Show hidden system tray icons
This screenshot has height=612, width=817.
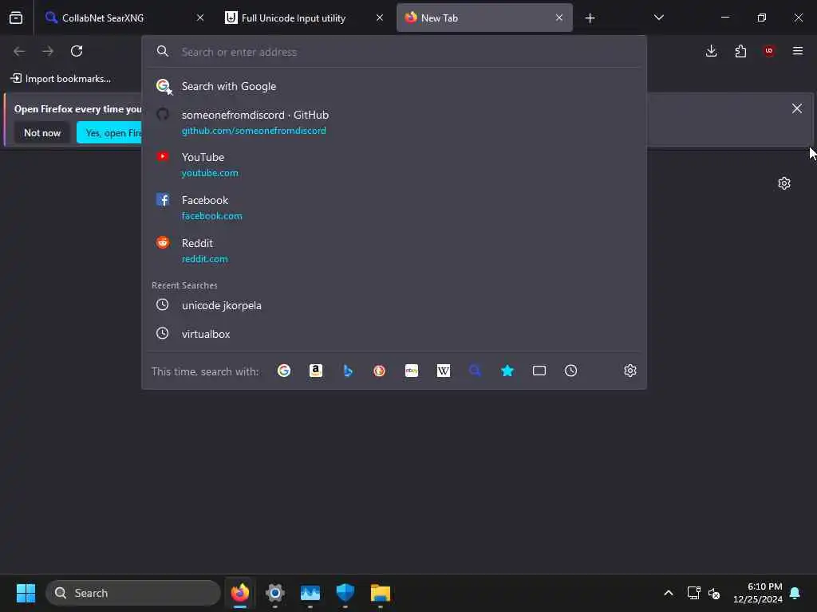click(669, 593)
